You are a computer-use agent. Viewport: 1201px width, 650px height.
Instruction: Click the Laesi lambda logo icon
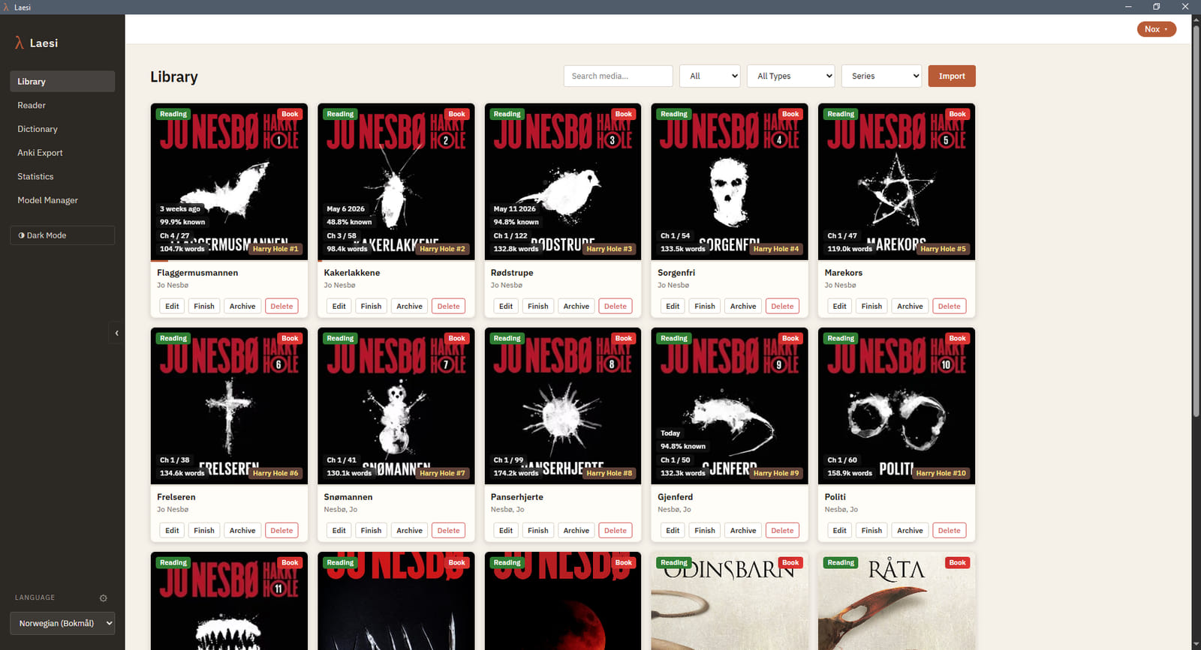[x=20, y=43]
